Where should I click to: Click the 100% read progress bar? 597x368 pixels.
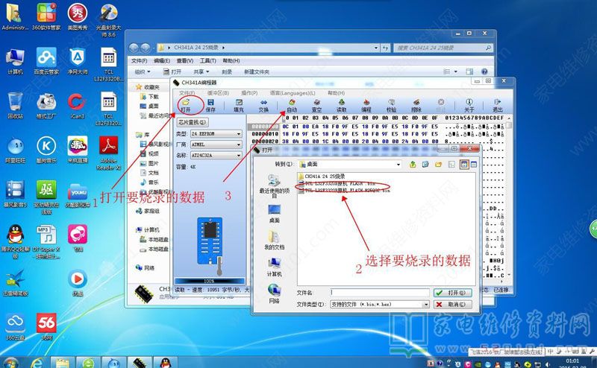point(210,281)
